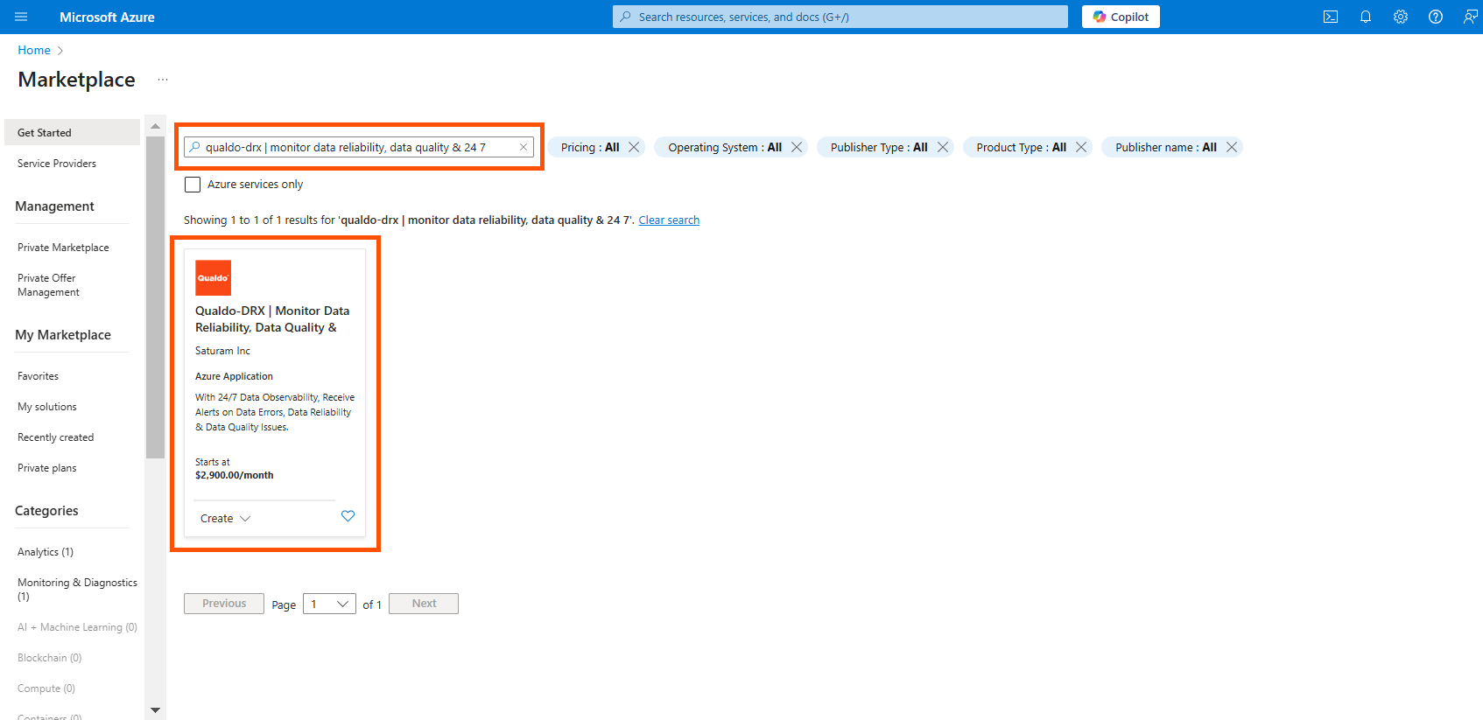Click the Previous page button
Screen dimensions: 1483x720
point(224,604)
